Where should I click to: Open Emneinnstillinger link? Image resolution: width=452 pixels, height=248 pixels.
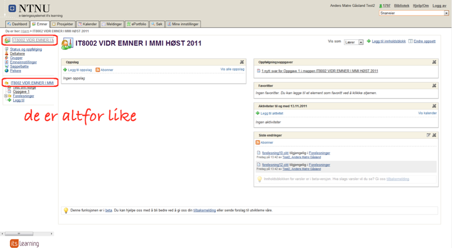click(x=24, y=62)
